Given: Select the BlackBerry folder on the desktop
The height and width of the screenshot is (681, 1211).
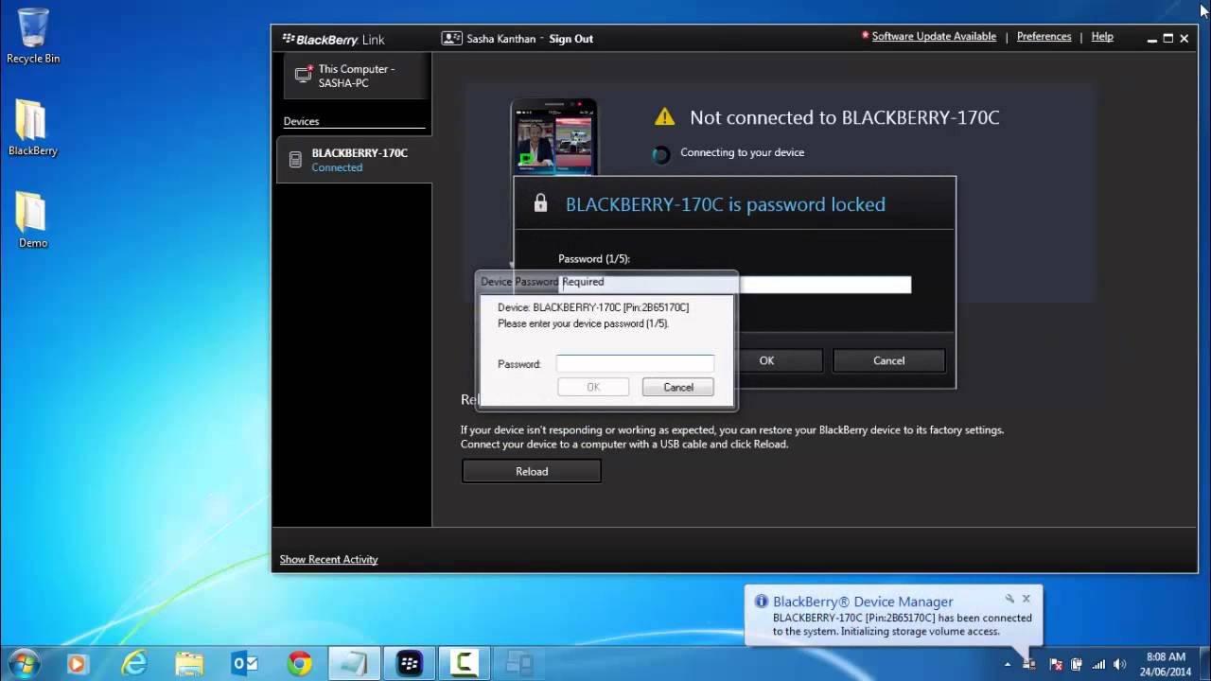Looking at the screenshot, I should pyautogui.click(x=33, y=128).
